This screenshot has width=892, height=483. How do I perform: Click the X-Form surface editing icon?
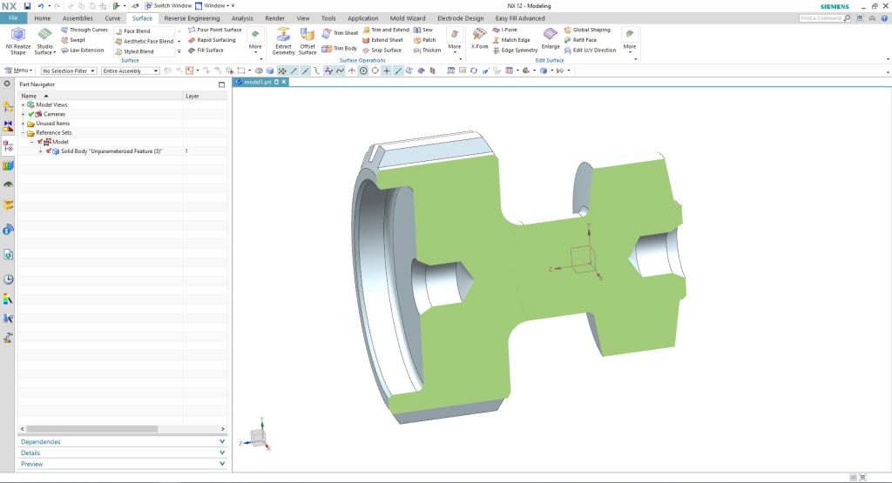pyautogui.click(x=479, y=35)
